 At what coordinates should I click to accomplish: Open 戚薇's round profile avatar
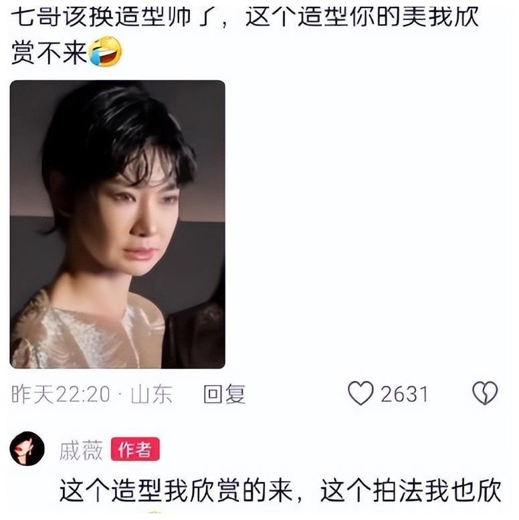click(x=27, y=448)
